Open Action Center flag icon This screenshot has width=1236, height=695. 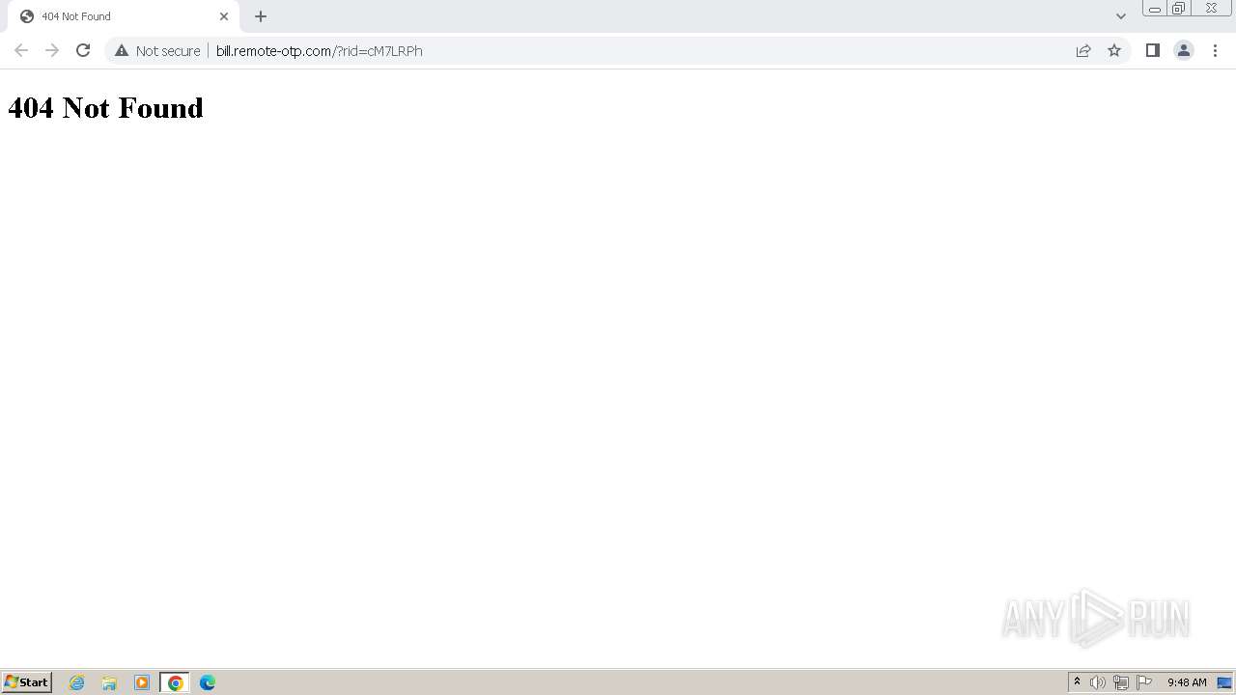pyautogui.click(x=1144, y=682)
